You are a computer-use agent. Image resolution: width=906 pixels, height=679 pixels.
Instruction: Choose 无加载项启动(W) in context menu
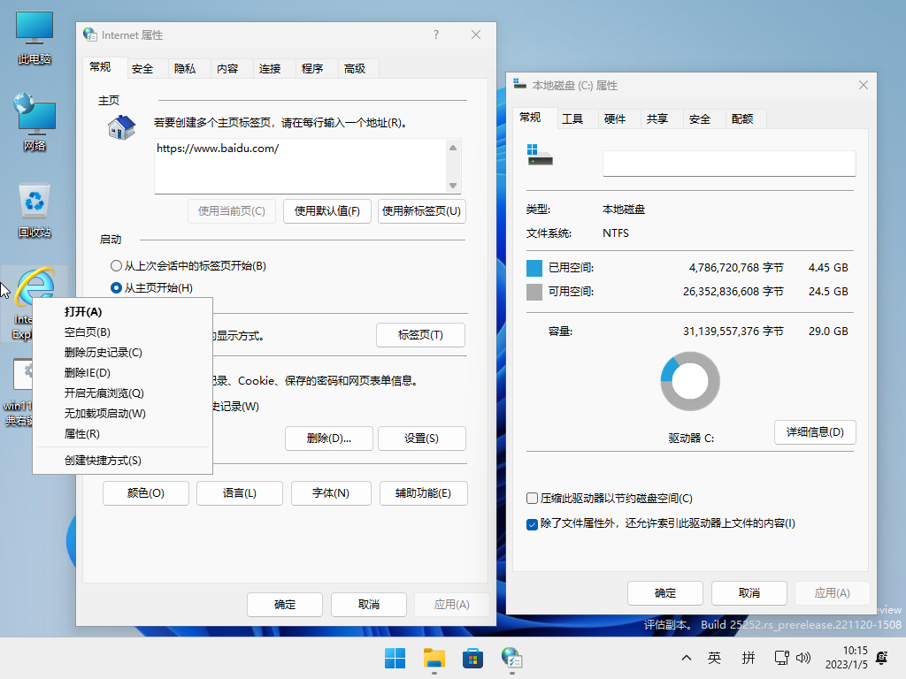[122, 414]
